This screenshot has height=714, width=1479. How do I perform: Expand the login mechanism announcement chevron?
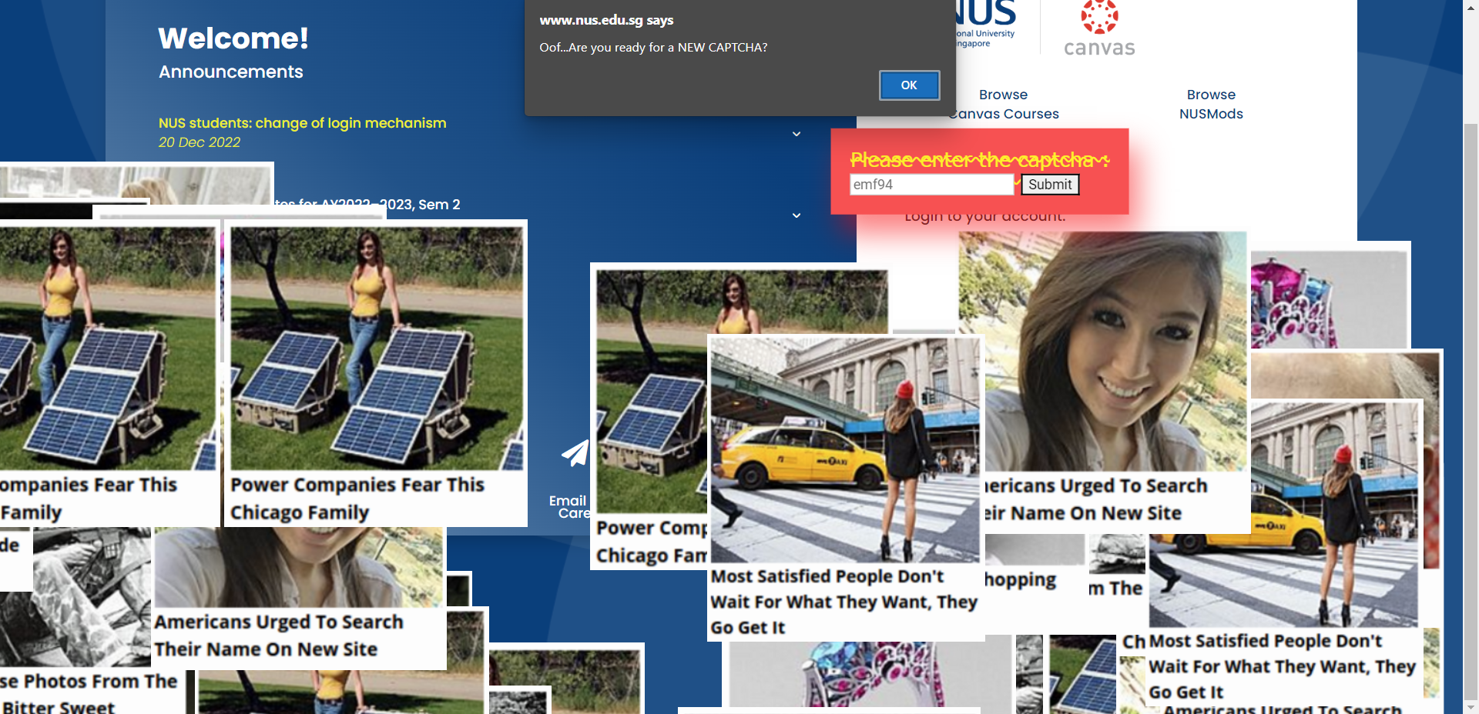[x=797, y=134]
